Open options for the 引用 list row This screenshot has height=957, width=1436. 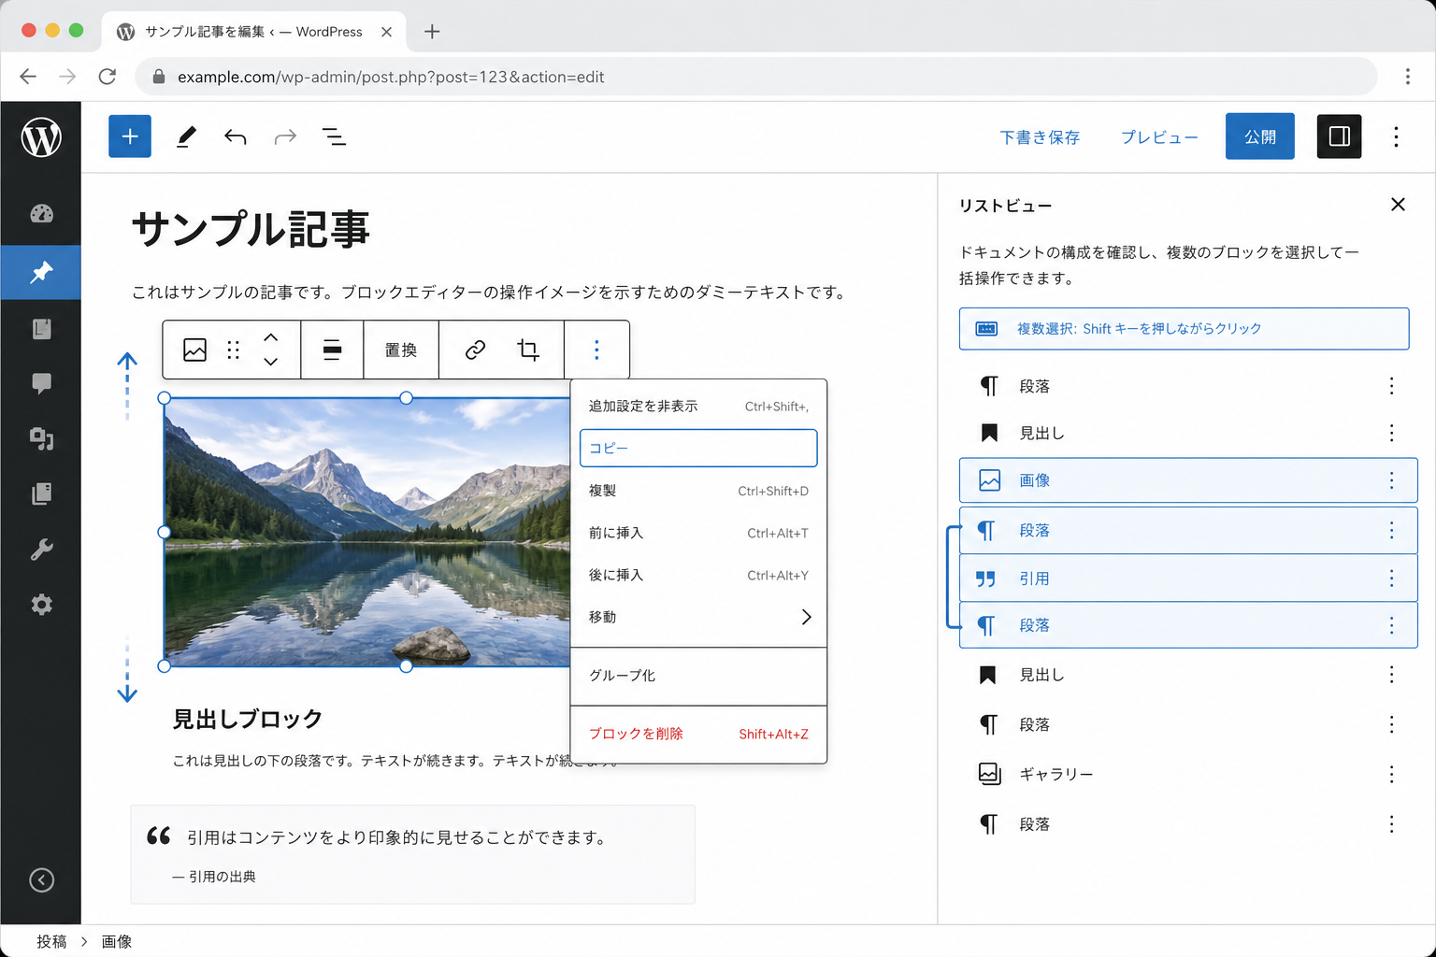(x=1391, y=578)
